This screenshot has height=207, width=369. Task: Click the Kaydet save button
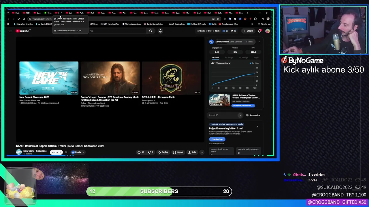point(178,152)
